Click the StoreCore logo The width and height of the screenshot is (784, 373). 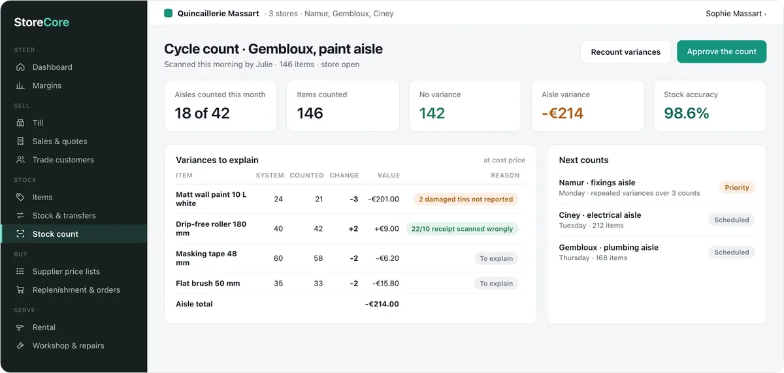(x=42, y=22)
